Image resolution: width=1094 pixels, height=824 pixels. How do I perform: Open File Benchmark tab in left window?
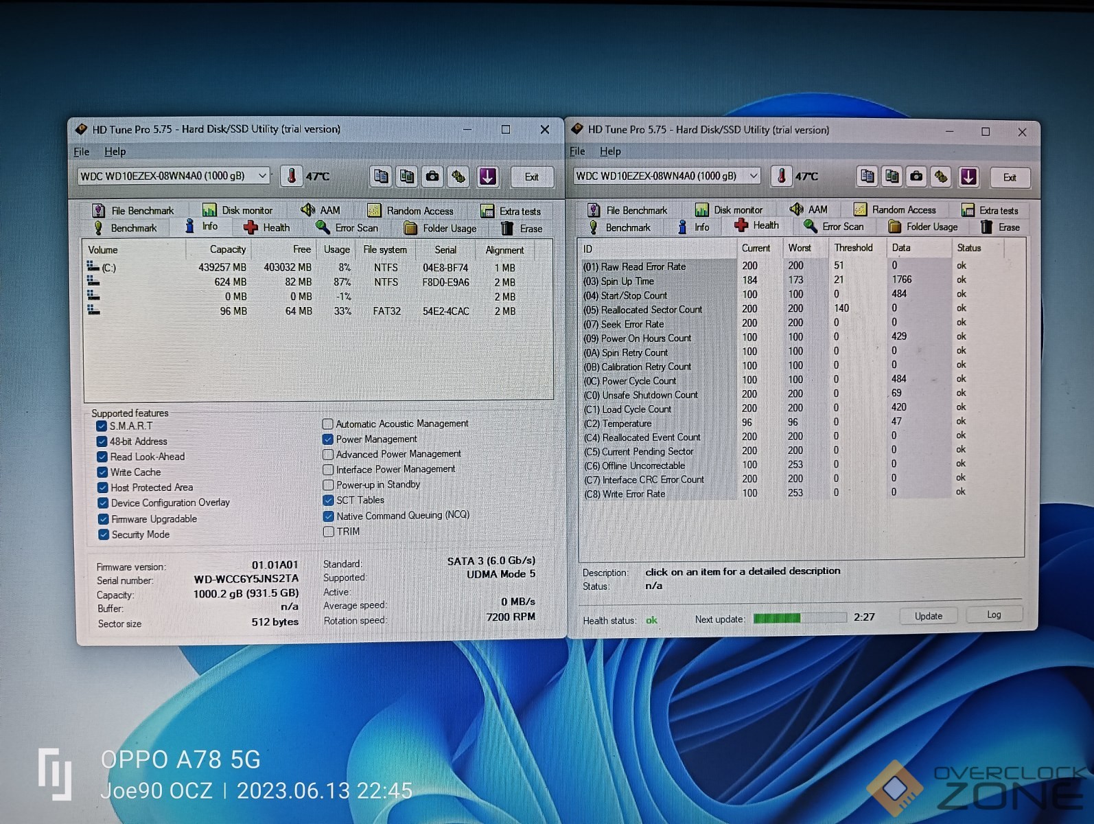133,210
